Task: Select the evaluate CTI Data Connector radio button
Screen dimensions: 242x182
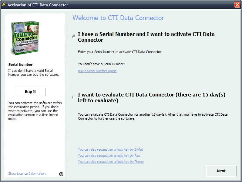Action: click(x=74, y=97)
